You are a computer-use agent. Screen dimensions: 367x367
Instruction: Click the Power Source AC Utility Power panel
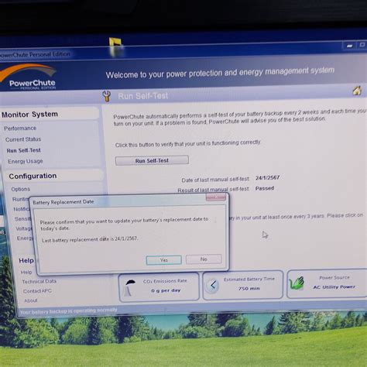327,283
